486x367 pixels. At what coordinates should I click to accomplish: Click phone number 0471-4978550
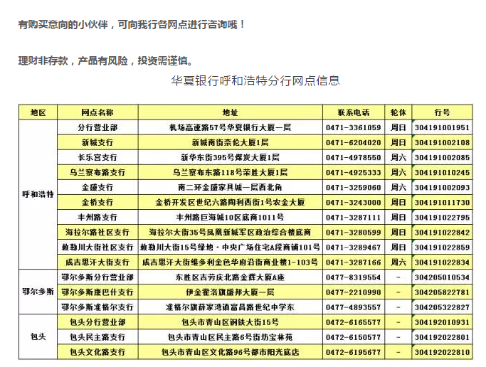pyautogui.click(x=354, y=157)
